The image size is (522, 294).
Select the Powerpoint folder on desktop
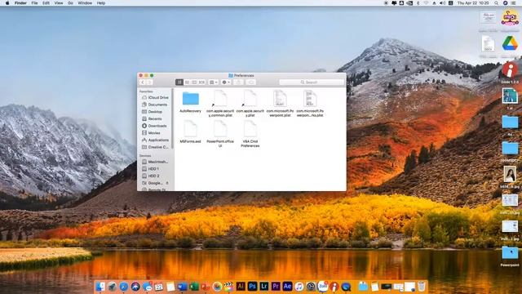tap(510, 256)
